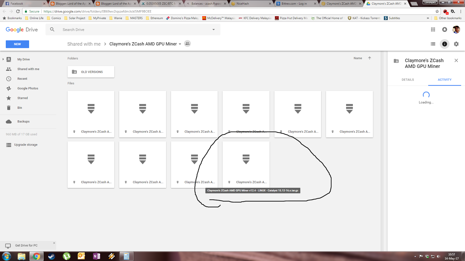This screenshot has width=465, height=261.
Task: Open the OLD VERSIONS folder
Action: pos(91,72)
